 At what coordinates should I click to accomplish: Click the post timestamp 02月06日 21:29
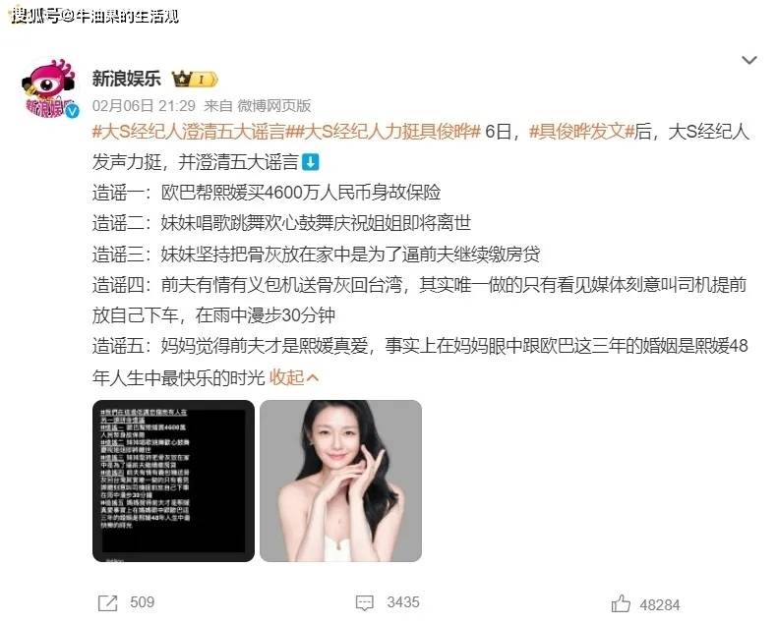tap(145, 105)
